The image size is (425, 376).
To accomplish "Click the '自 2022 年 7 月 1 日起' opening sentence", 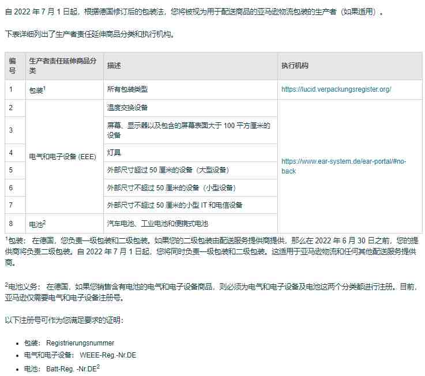I will pos(194,12).
